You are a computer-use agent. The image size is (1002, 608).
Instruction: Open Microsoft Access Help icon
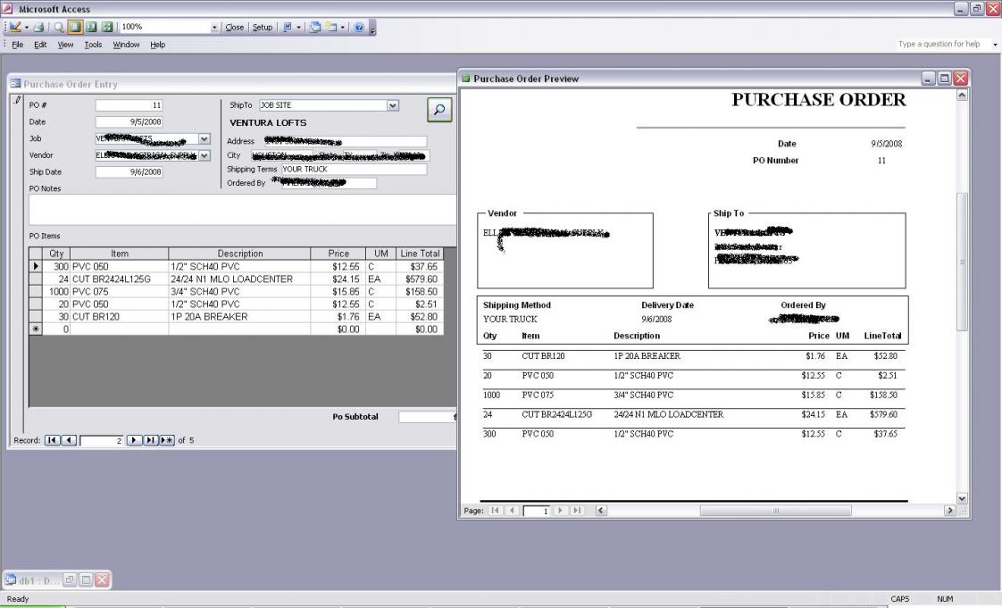(x=359, y=27)
